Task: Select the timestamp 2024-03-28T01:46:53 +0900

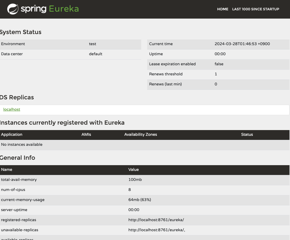Action: coord(242,44)
